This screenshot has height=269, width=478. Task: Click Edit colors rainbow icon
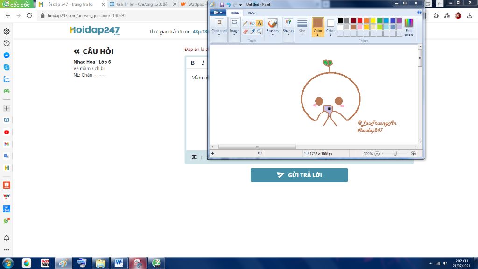click(x=409, y=27)
